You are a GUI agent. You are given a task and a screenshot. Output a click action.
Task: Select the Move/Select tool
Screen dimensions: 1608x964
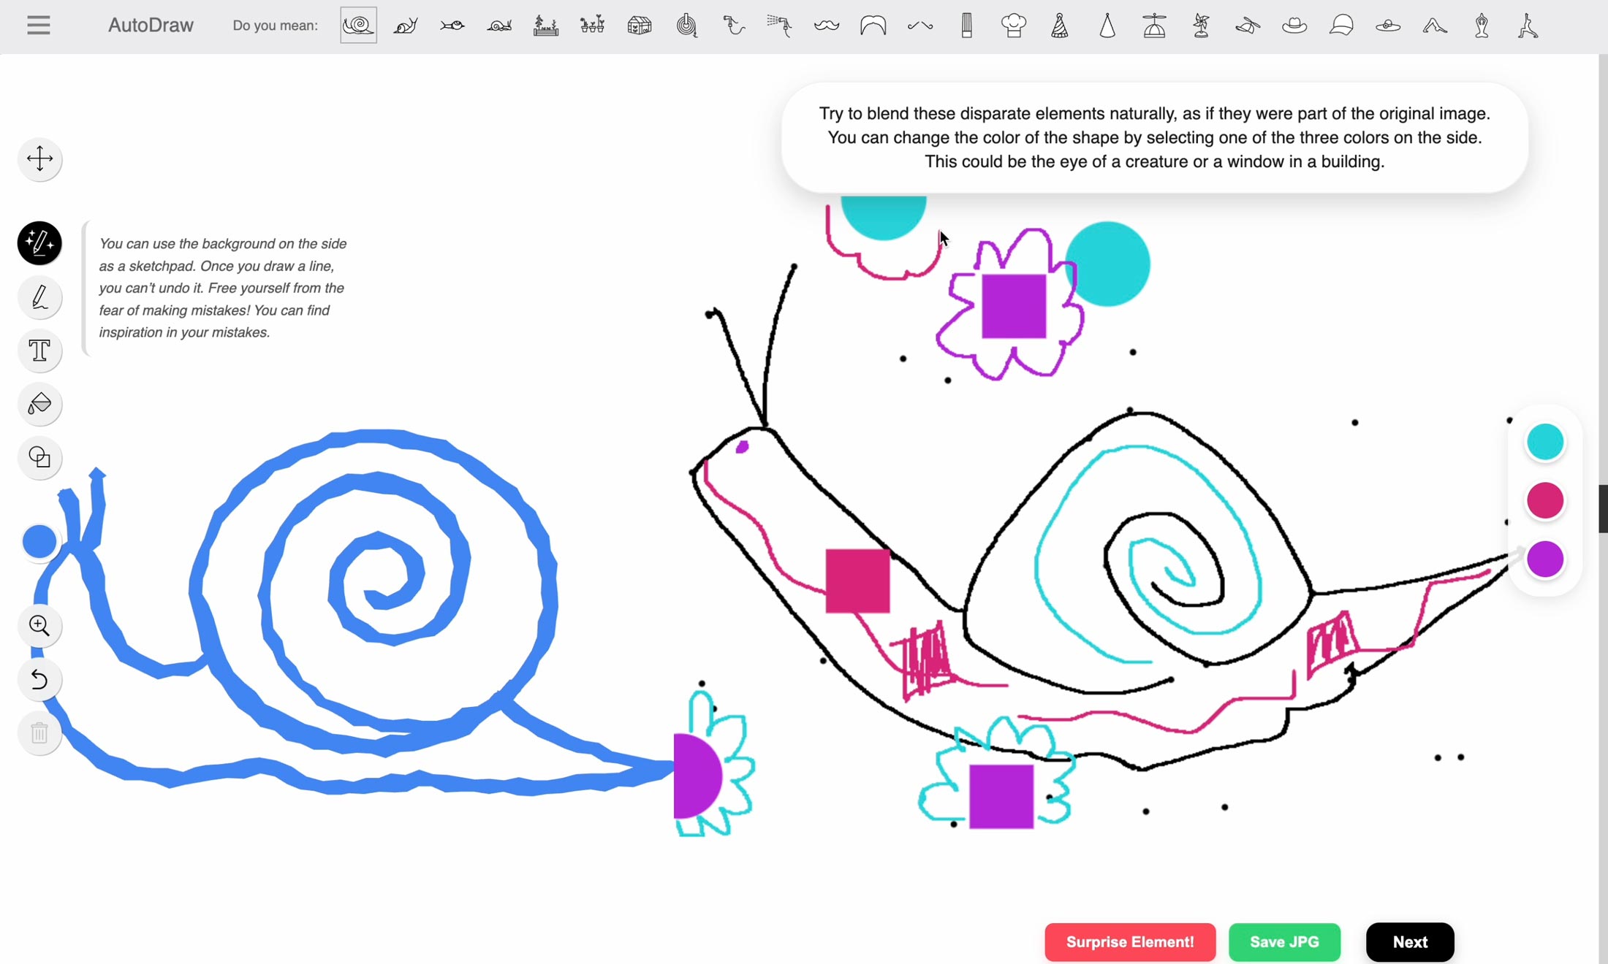pyautogui.click(x=39, y=158)
